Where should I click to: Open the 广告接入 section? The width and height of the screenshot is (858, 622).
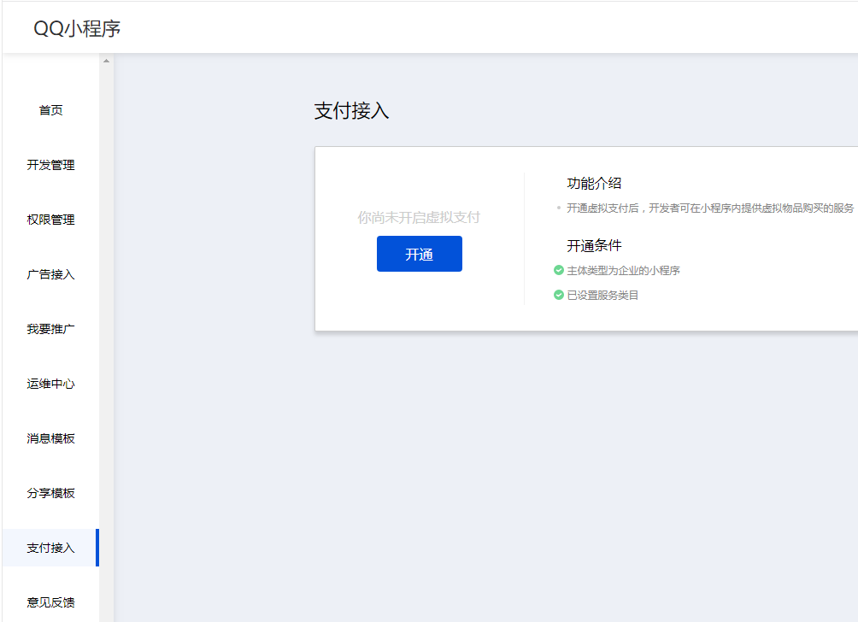click(50, 274)
